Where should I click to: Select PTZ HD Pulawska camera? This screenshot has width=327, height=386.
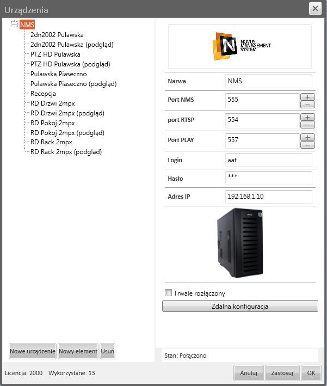(55, 54)
